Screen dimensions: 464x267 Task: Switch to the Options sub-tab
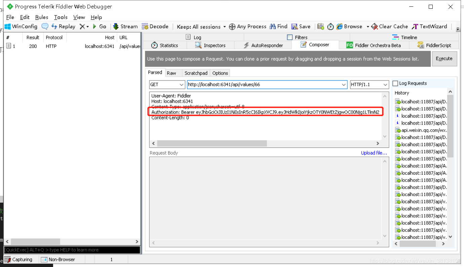point(220,73)
